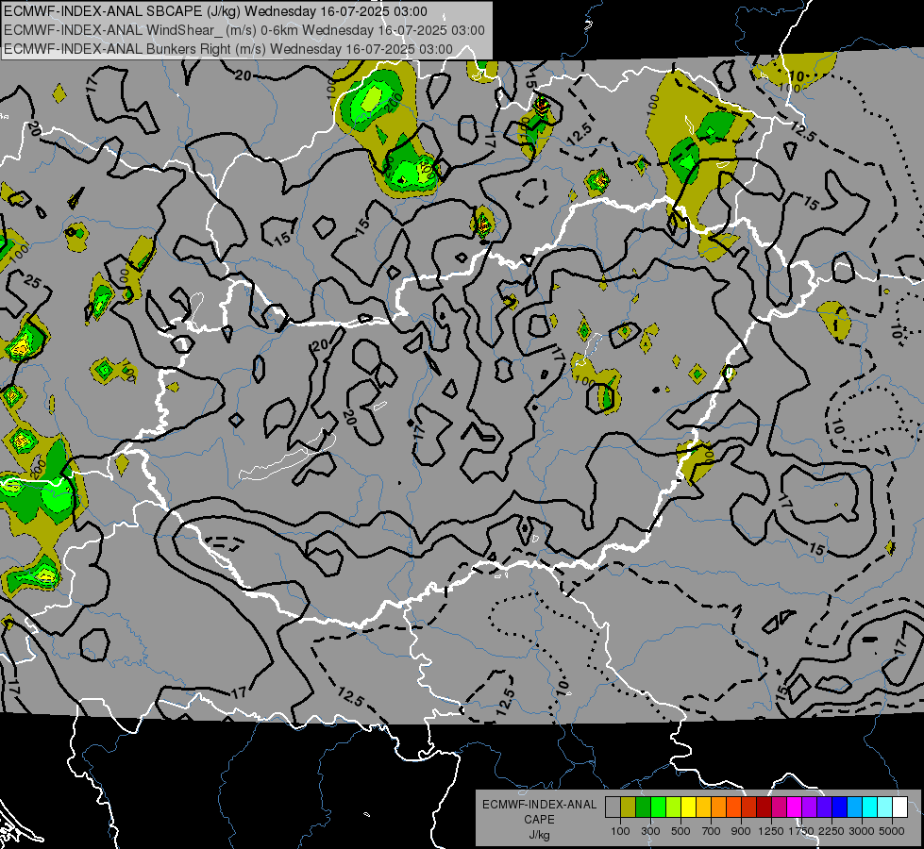Click the 100 legend value
Screen dimensions: 924x849
[620, 831]
